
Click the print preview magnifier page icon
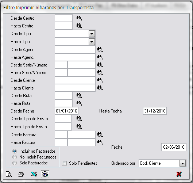(x=9, y=174)
